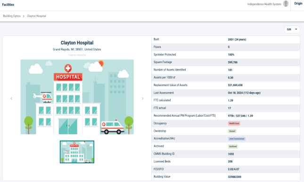The width and height of the screenshot is (304, 182).
Task: Click the Clayton Hospital title heading
Action: tap(77, 43)
